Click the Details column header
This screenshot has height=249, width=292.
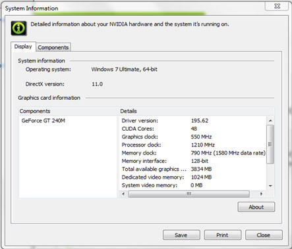coord(196,111)
